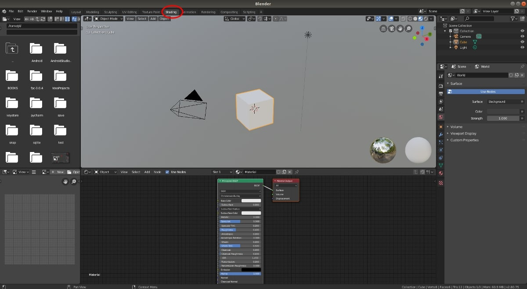This screenshot has width=527, height=289.
Task: Open the Modifier properties wrench tab
Action: (441, 134)
